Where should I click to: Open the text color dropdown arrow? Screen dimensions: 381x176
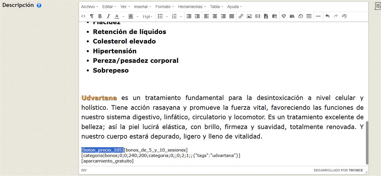click(x=124, y=16)
